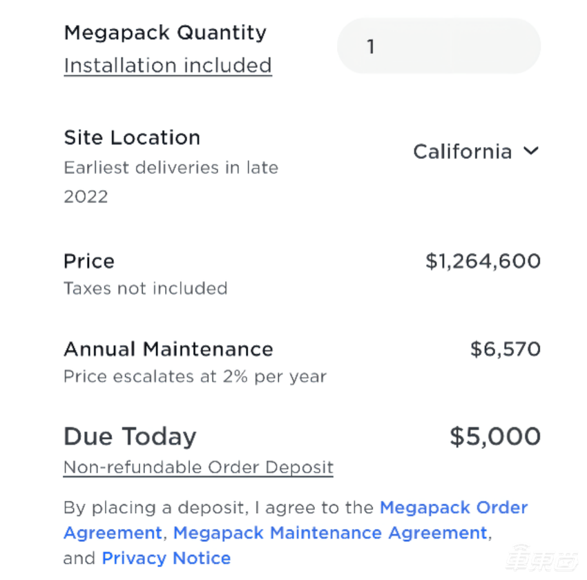Click the $1,264,600 price amount

tap(483, 261)
